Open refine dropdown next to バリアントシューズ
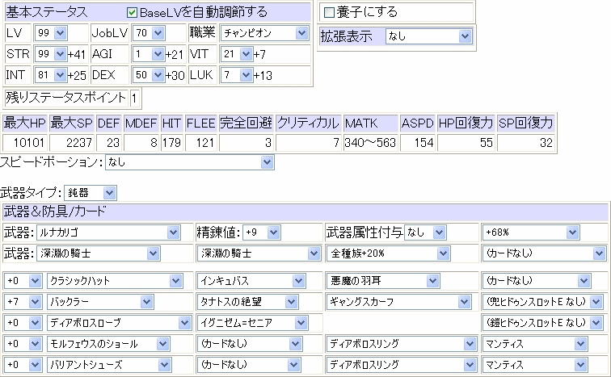 point(23,365)
